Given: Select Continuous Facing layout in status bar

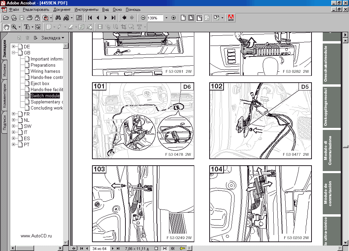Looking at the screenshot, I should coord(172,249).
